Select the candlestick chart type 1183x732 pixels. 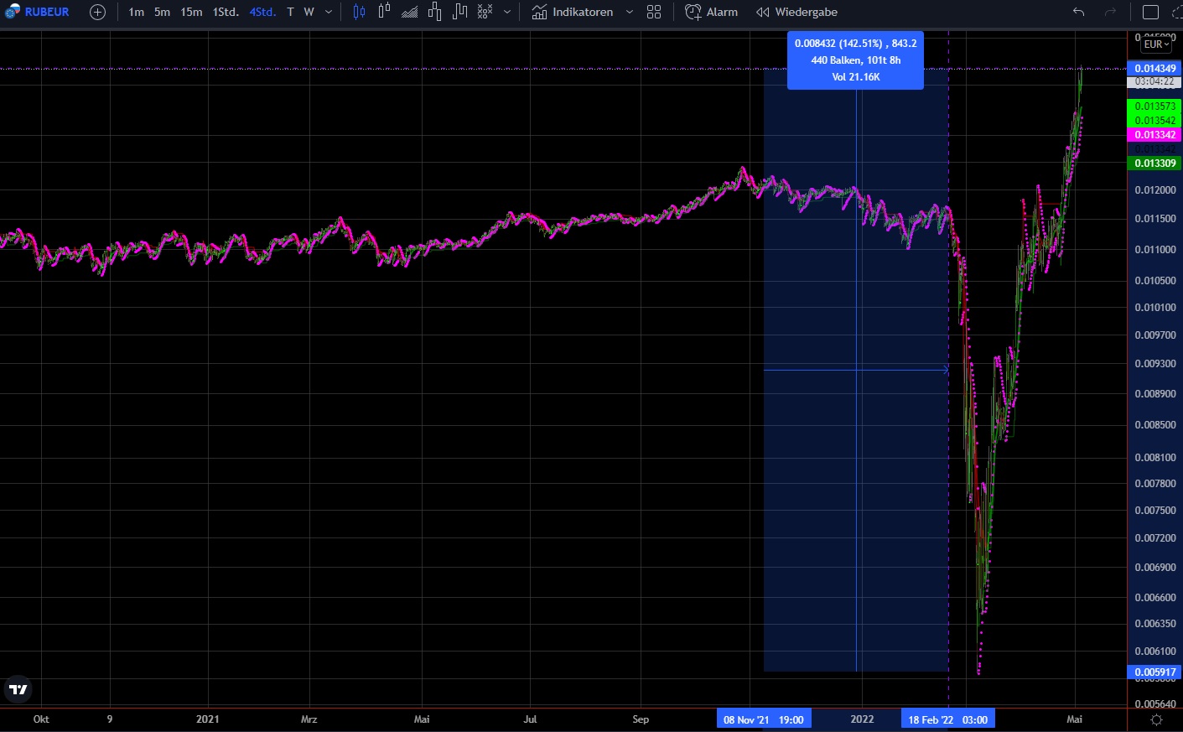click(359, 12)
